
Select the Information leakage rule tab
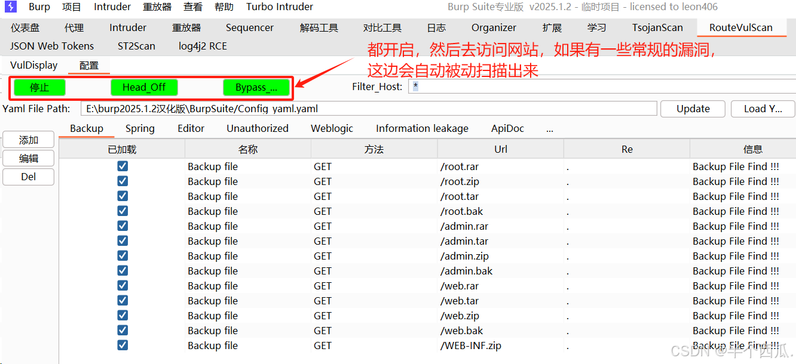[422, 128]
